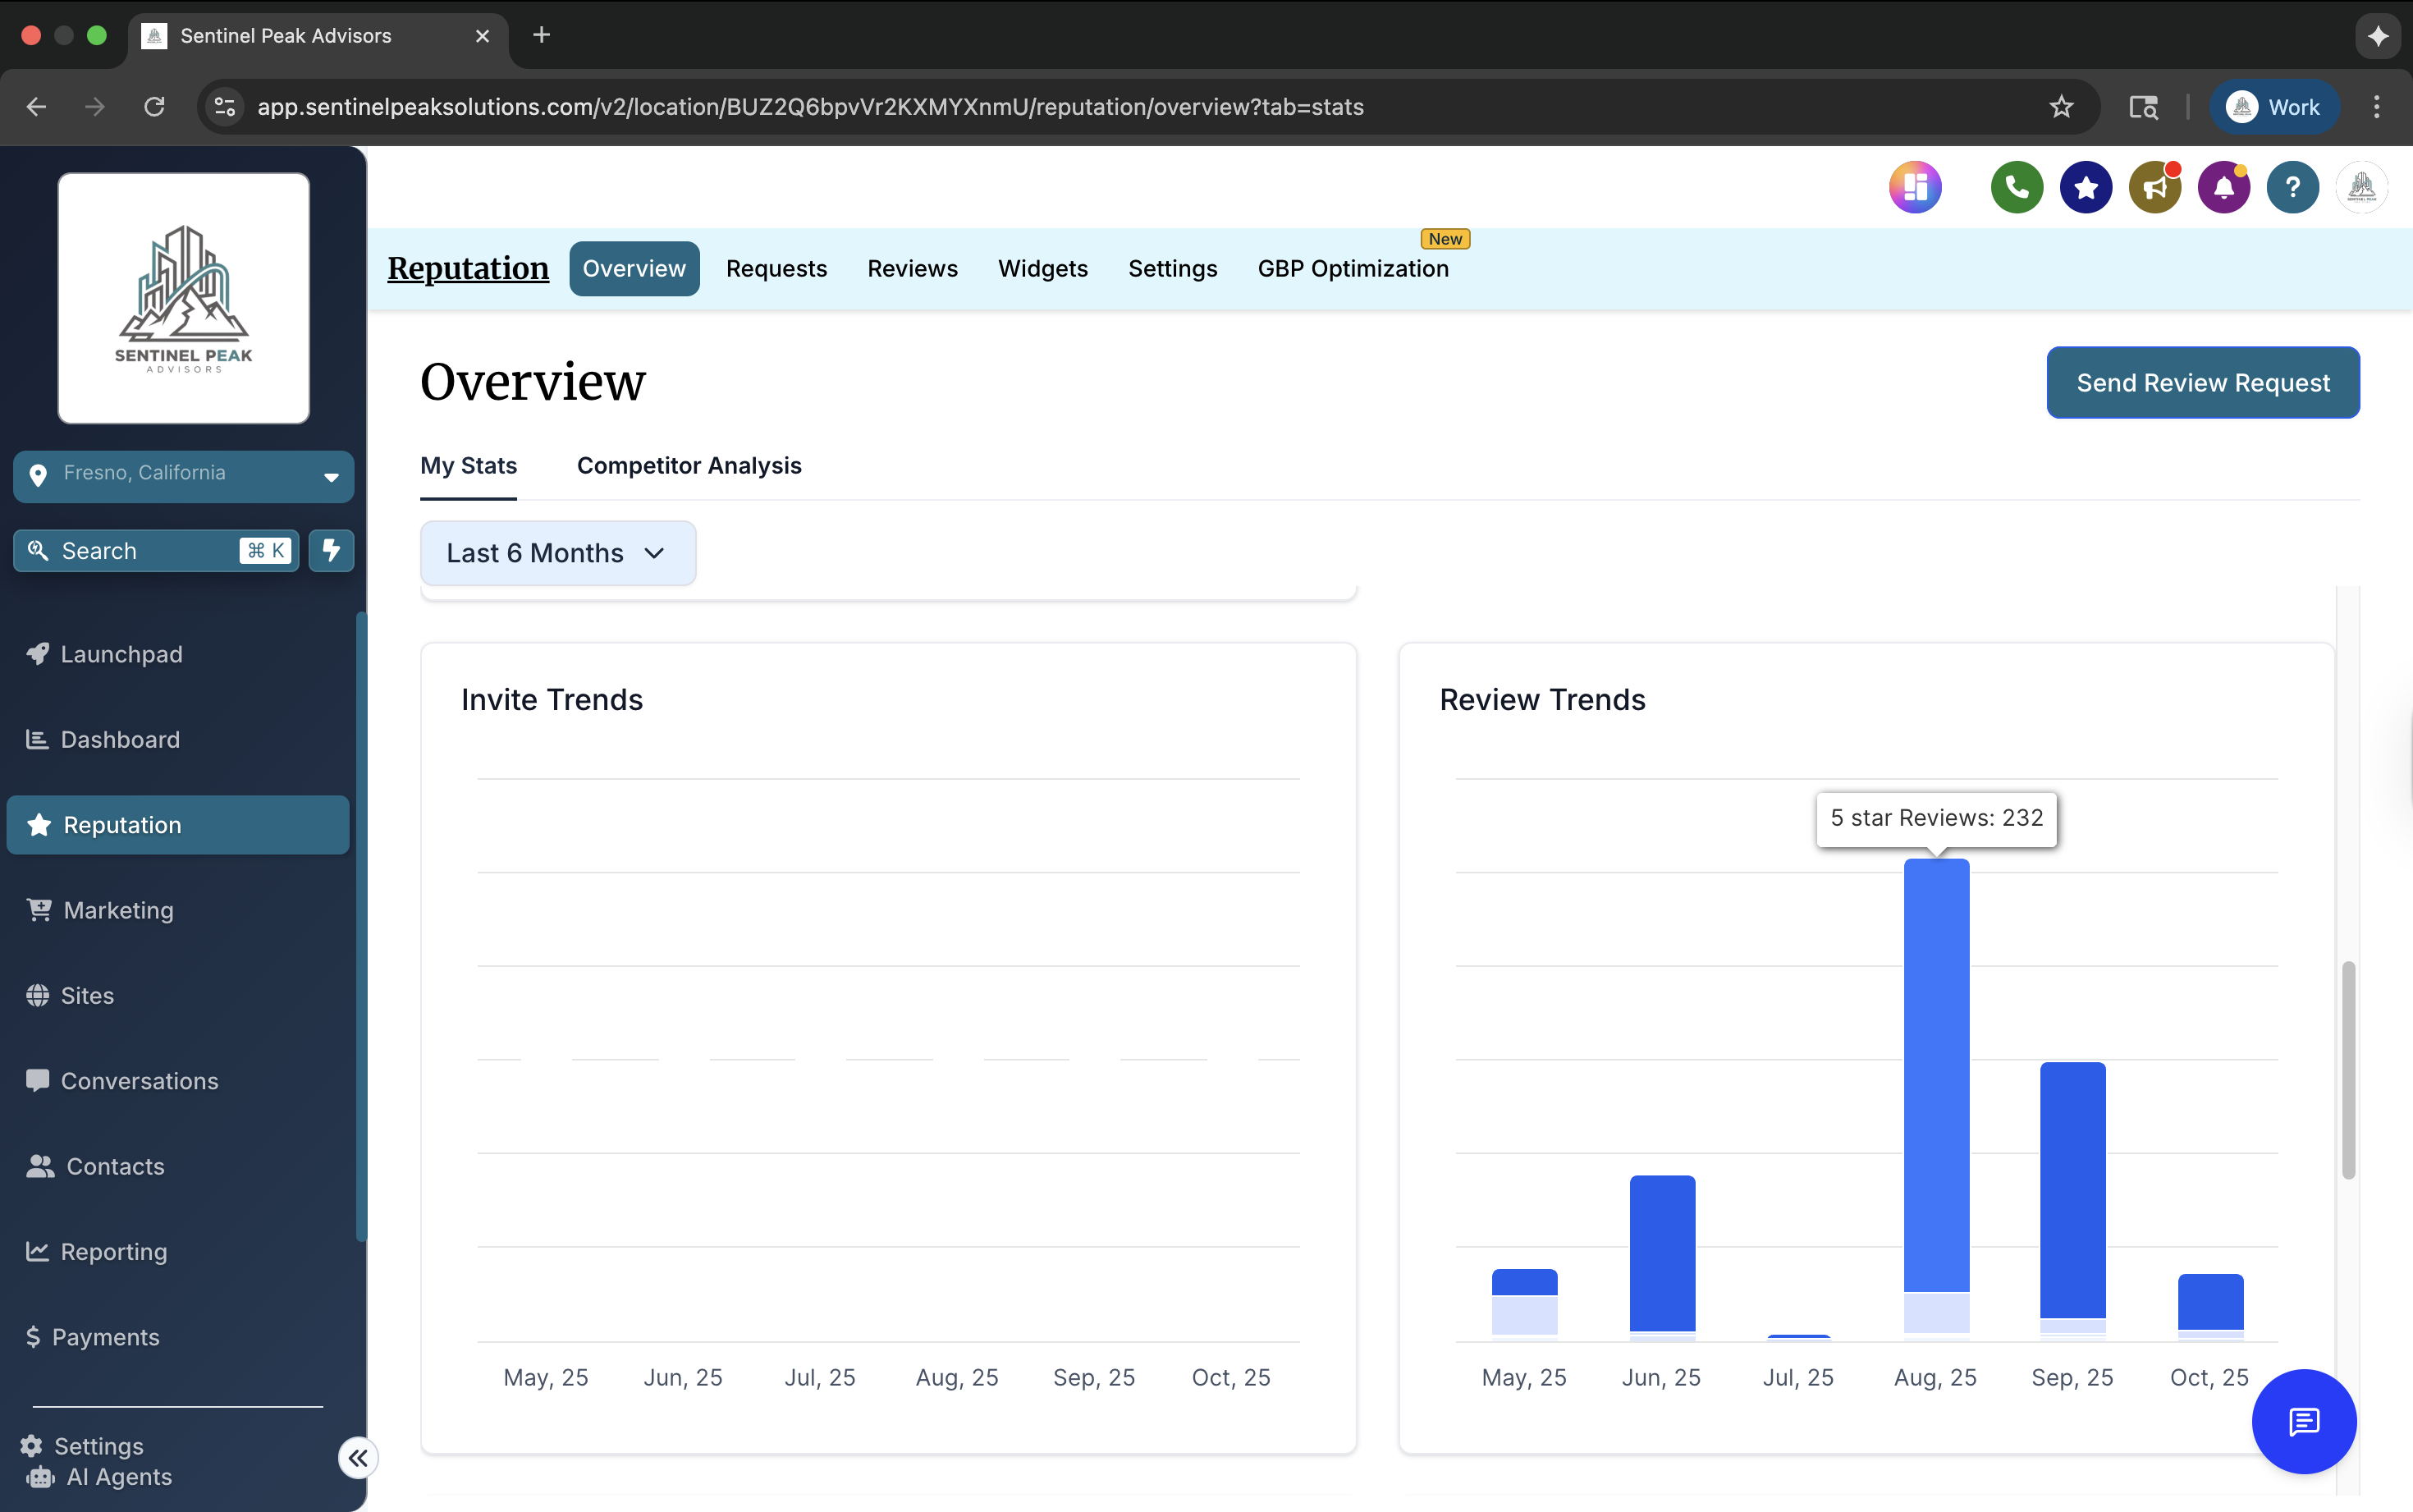The height and width of the screenshot is (1512, 2413).
Task: Bookmark this page with star icon
Action: coord(2061,107)
